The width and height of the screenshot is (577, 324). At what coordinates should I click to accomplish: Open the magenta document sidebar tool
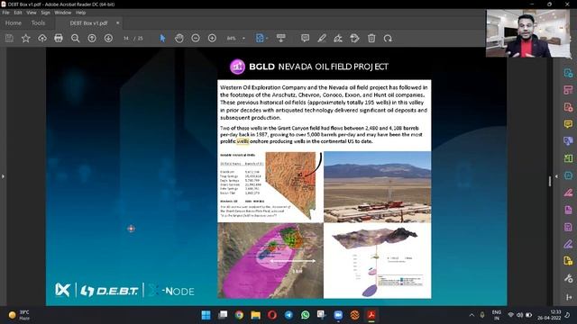(568, 210)
